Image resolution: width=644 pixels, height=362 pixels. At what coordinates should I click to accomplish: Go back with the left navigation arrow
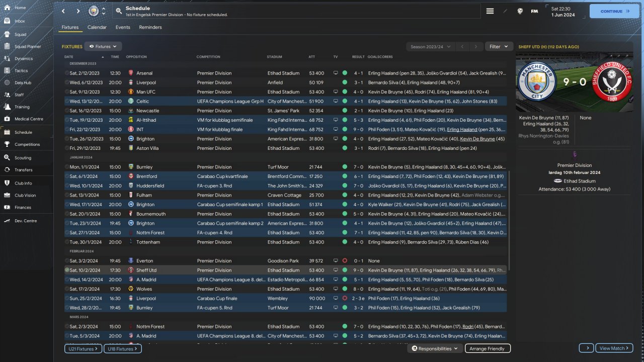[x=63, y=11]
